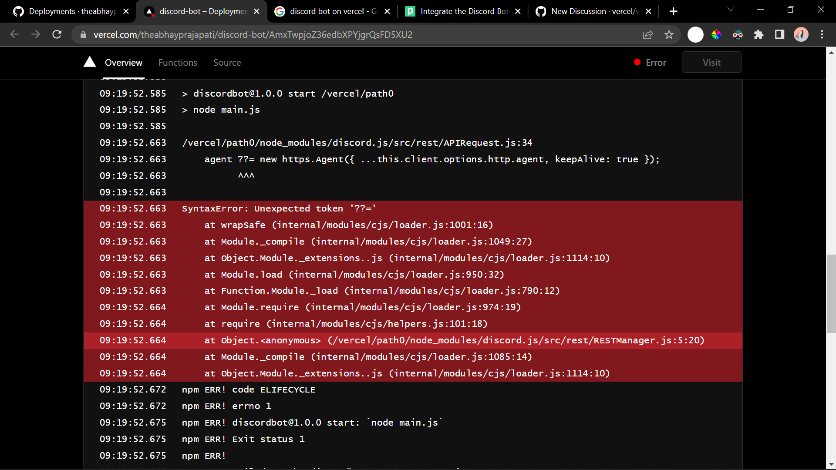
Task: Close the discord bot on vercel tab
Action: click(x=387, y=11)
